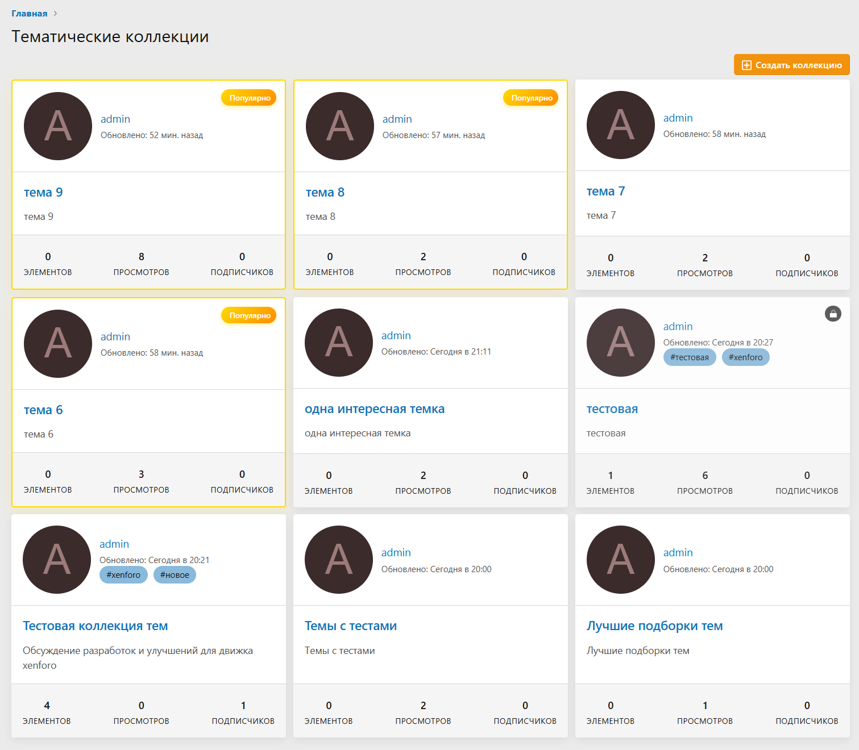Open Темы с тестами collection

[350, 626]
